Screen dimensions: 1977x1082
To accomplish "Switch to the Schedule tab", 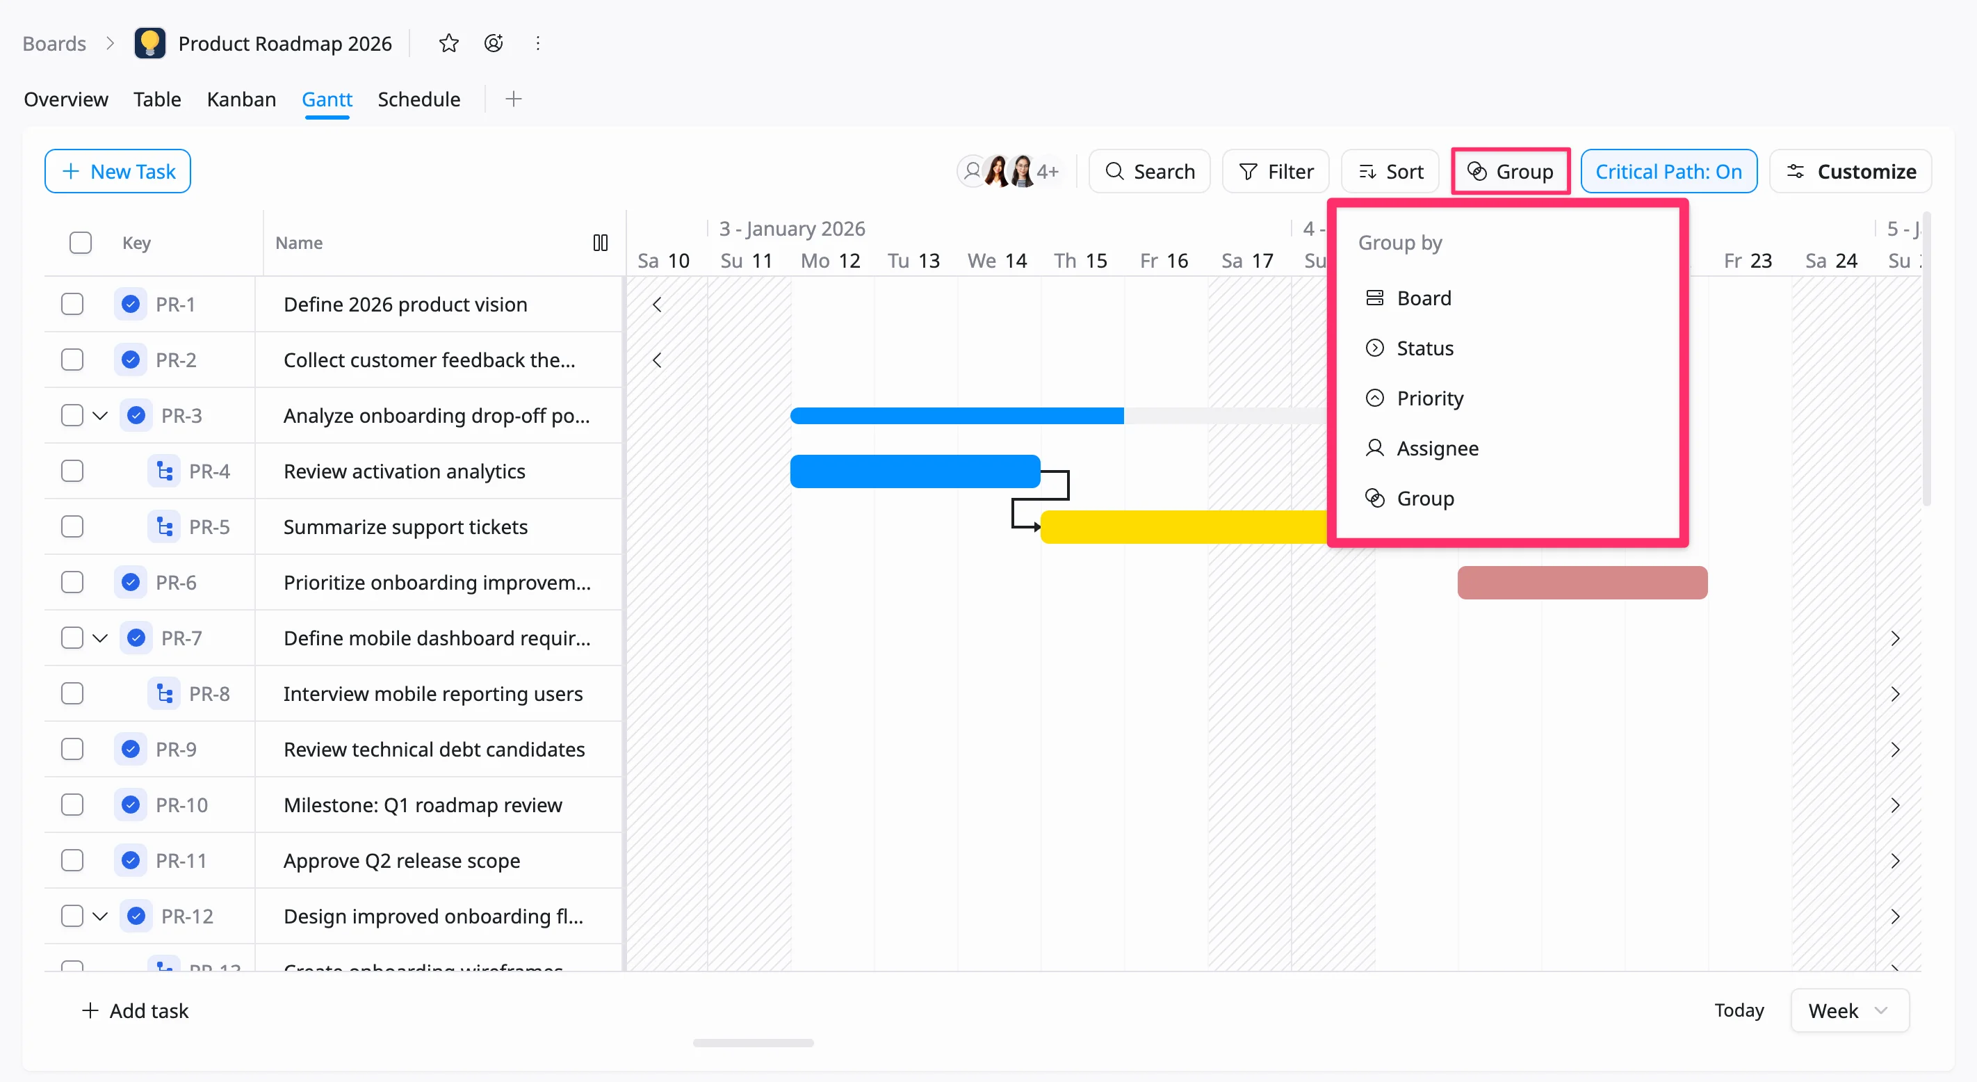I will [419, 99].
